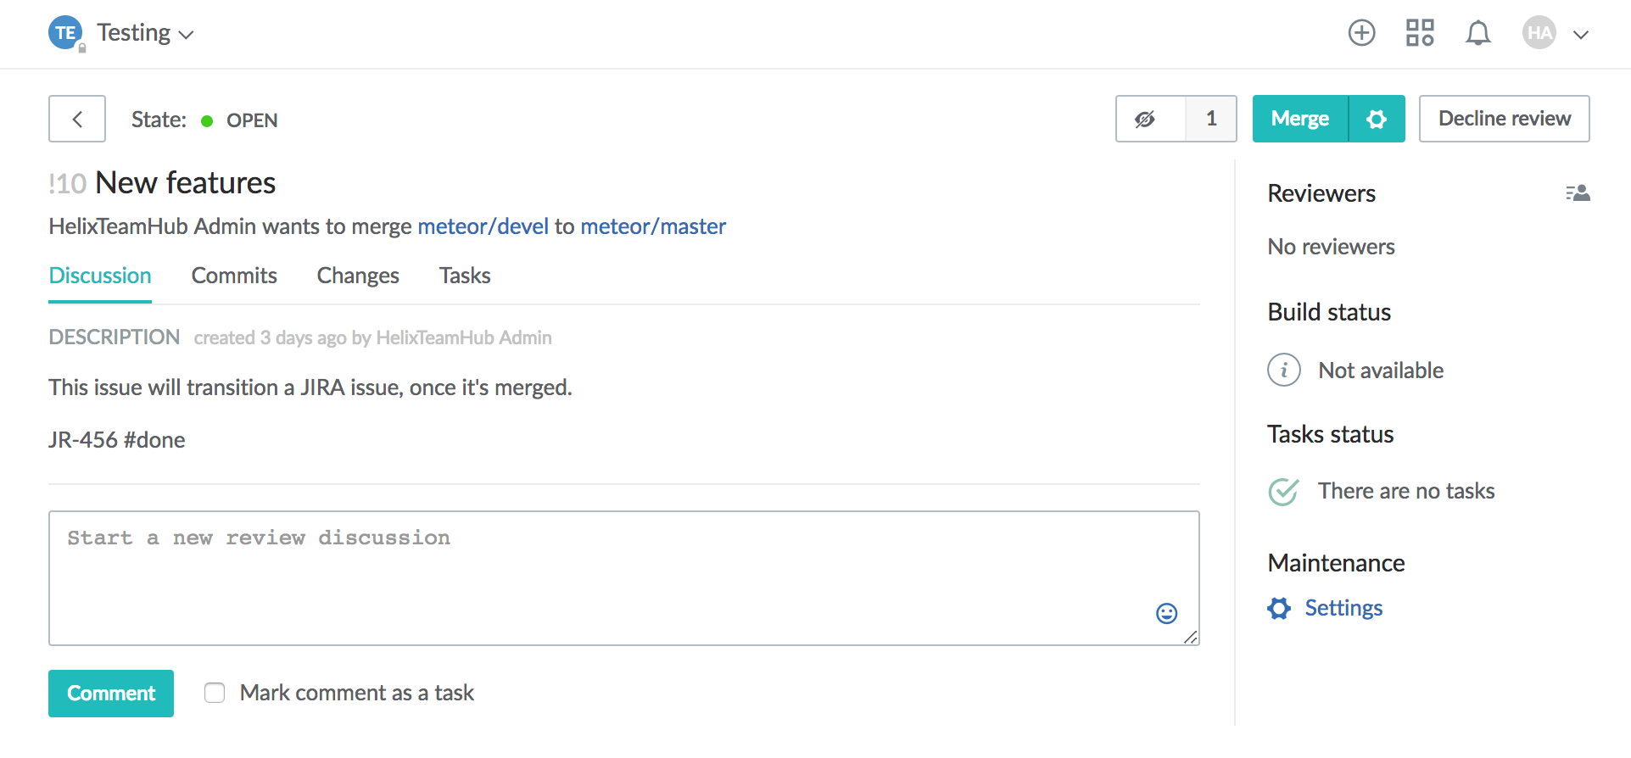This screenshot has width=1631, height=758.
Task: Click the edit reviewers icon
Action: [x=1578, y=193]
